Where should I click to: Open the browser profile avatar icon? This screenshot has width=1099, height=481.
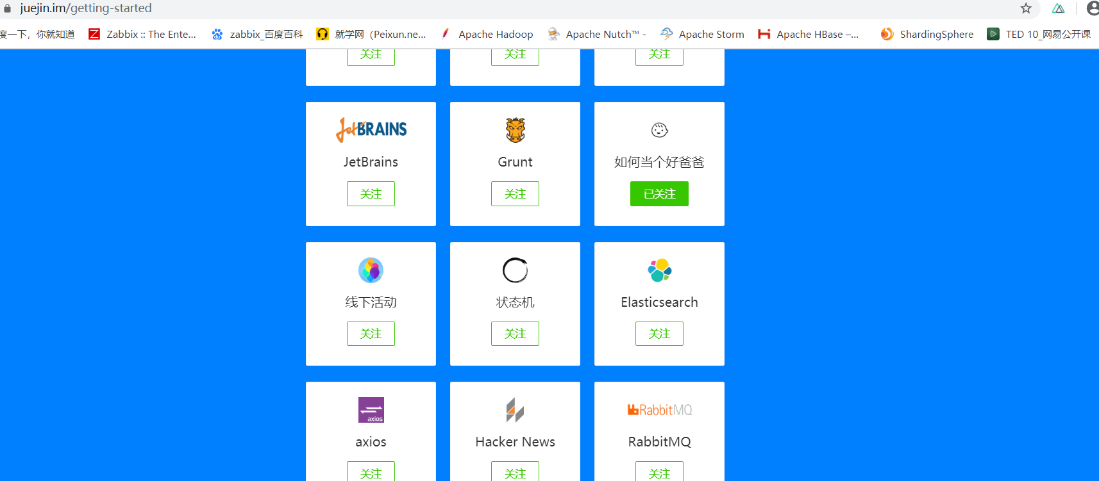click(x=1093, y=8)
